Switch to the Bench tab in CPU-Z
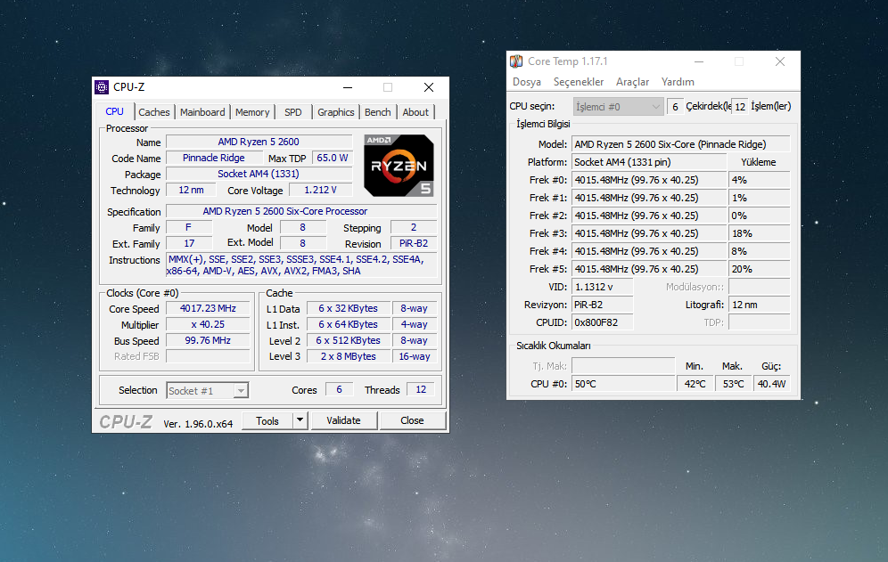 click(377, 112)
